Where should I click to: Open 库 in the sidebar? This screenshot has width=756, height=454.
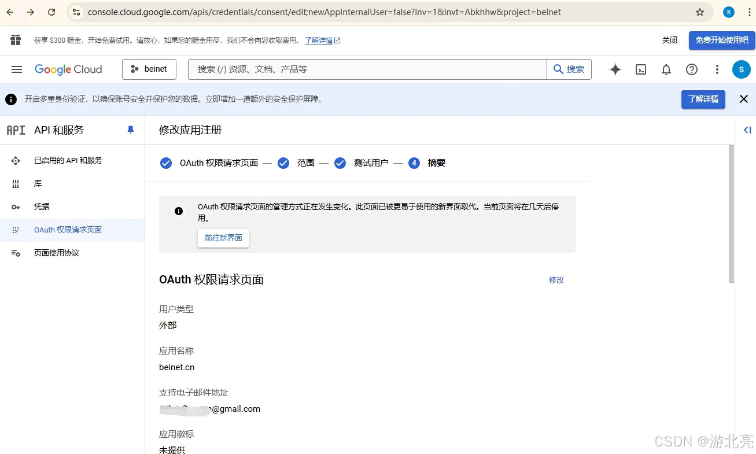[x=72, y=184]
